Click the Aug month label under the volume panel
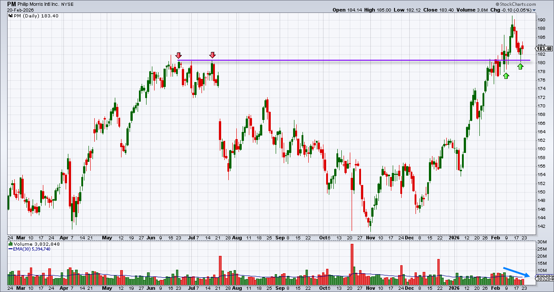Viewport: 554px width, 292px height. coord(238,288)
